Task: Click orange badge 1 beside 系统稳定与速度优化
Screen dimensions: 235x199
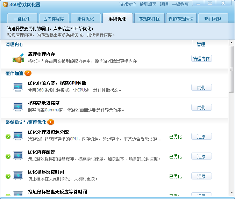Action: pos(51,122)
